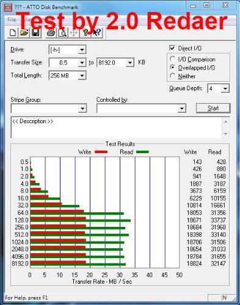The height and width of the screenshot is (305, 240).
Task: Select the Neither radio option
Action: pos(172,76)
